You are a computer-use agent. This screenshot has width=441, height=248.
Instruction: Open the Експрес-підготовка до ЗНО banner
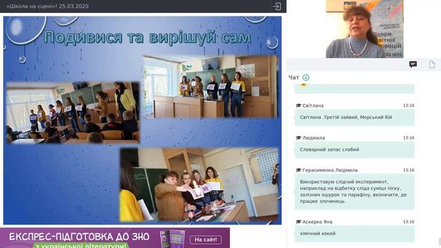115,238
